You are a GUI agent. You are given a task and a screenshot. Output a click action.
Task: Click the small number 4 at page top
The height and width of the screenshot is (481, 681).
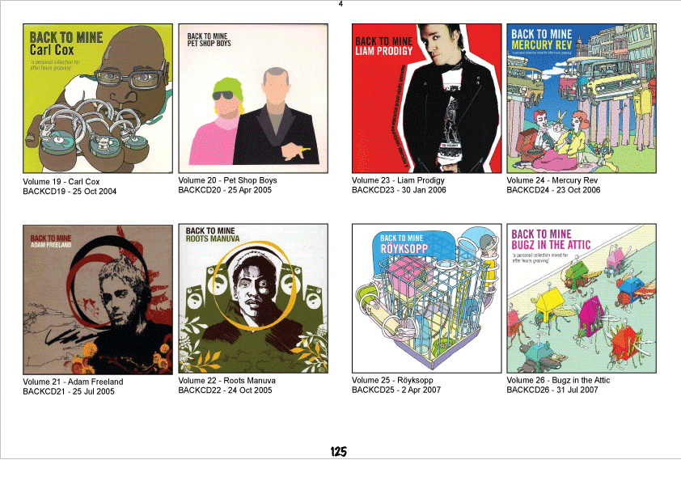(340, 4)
